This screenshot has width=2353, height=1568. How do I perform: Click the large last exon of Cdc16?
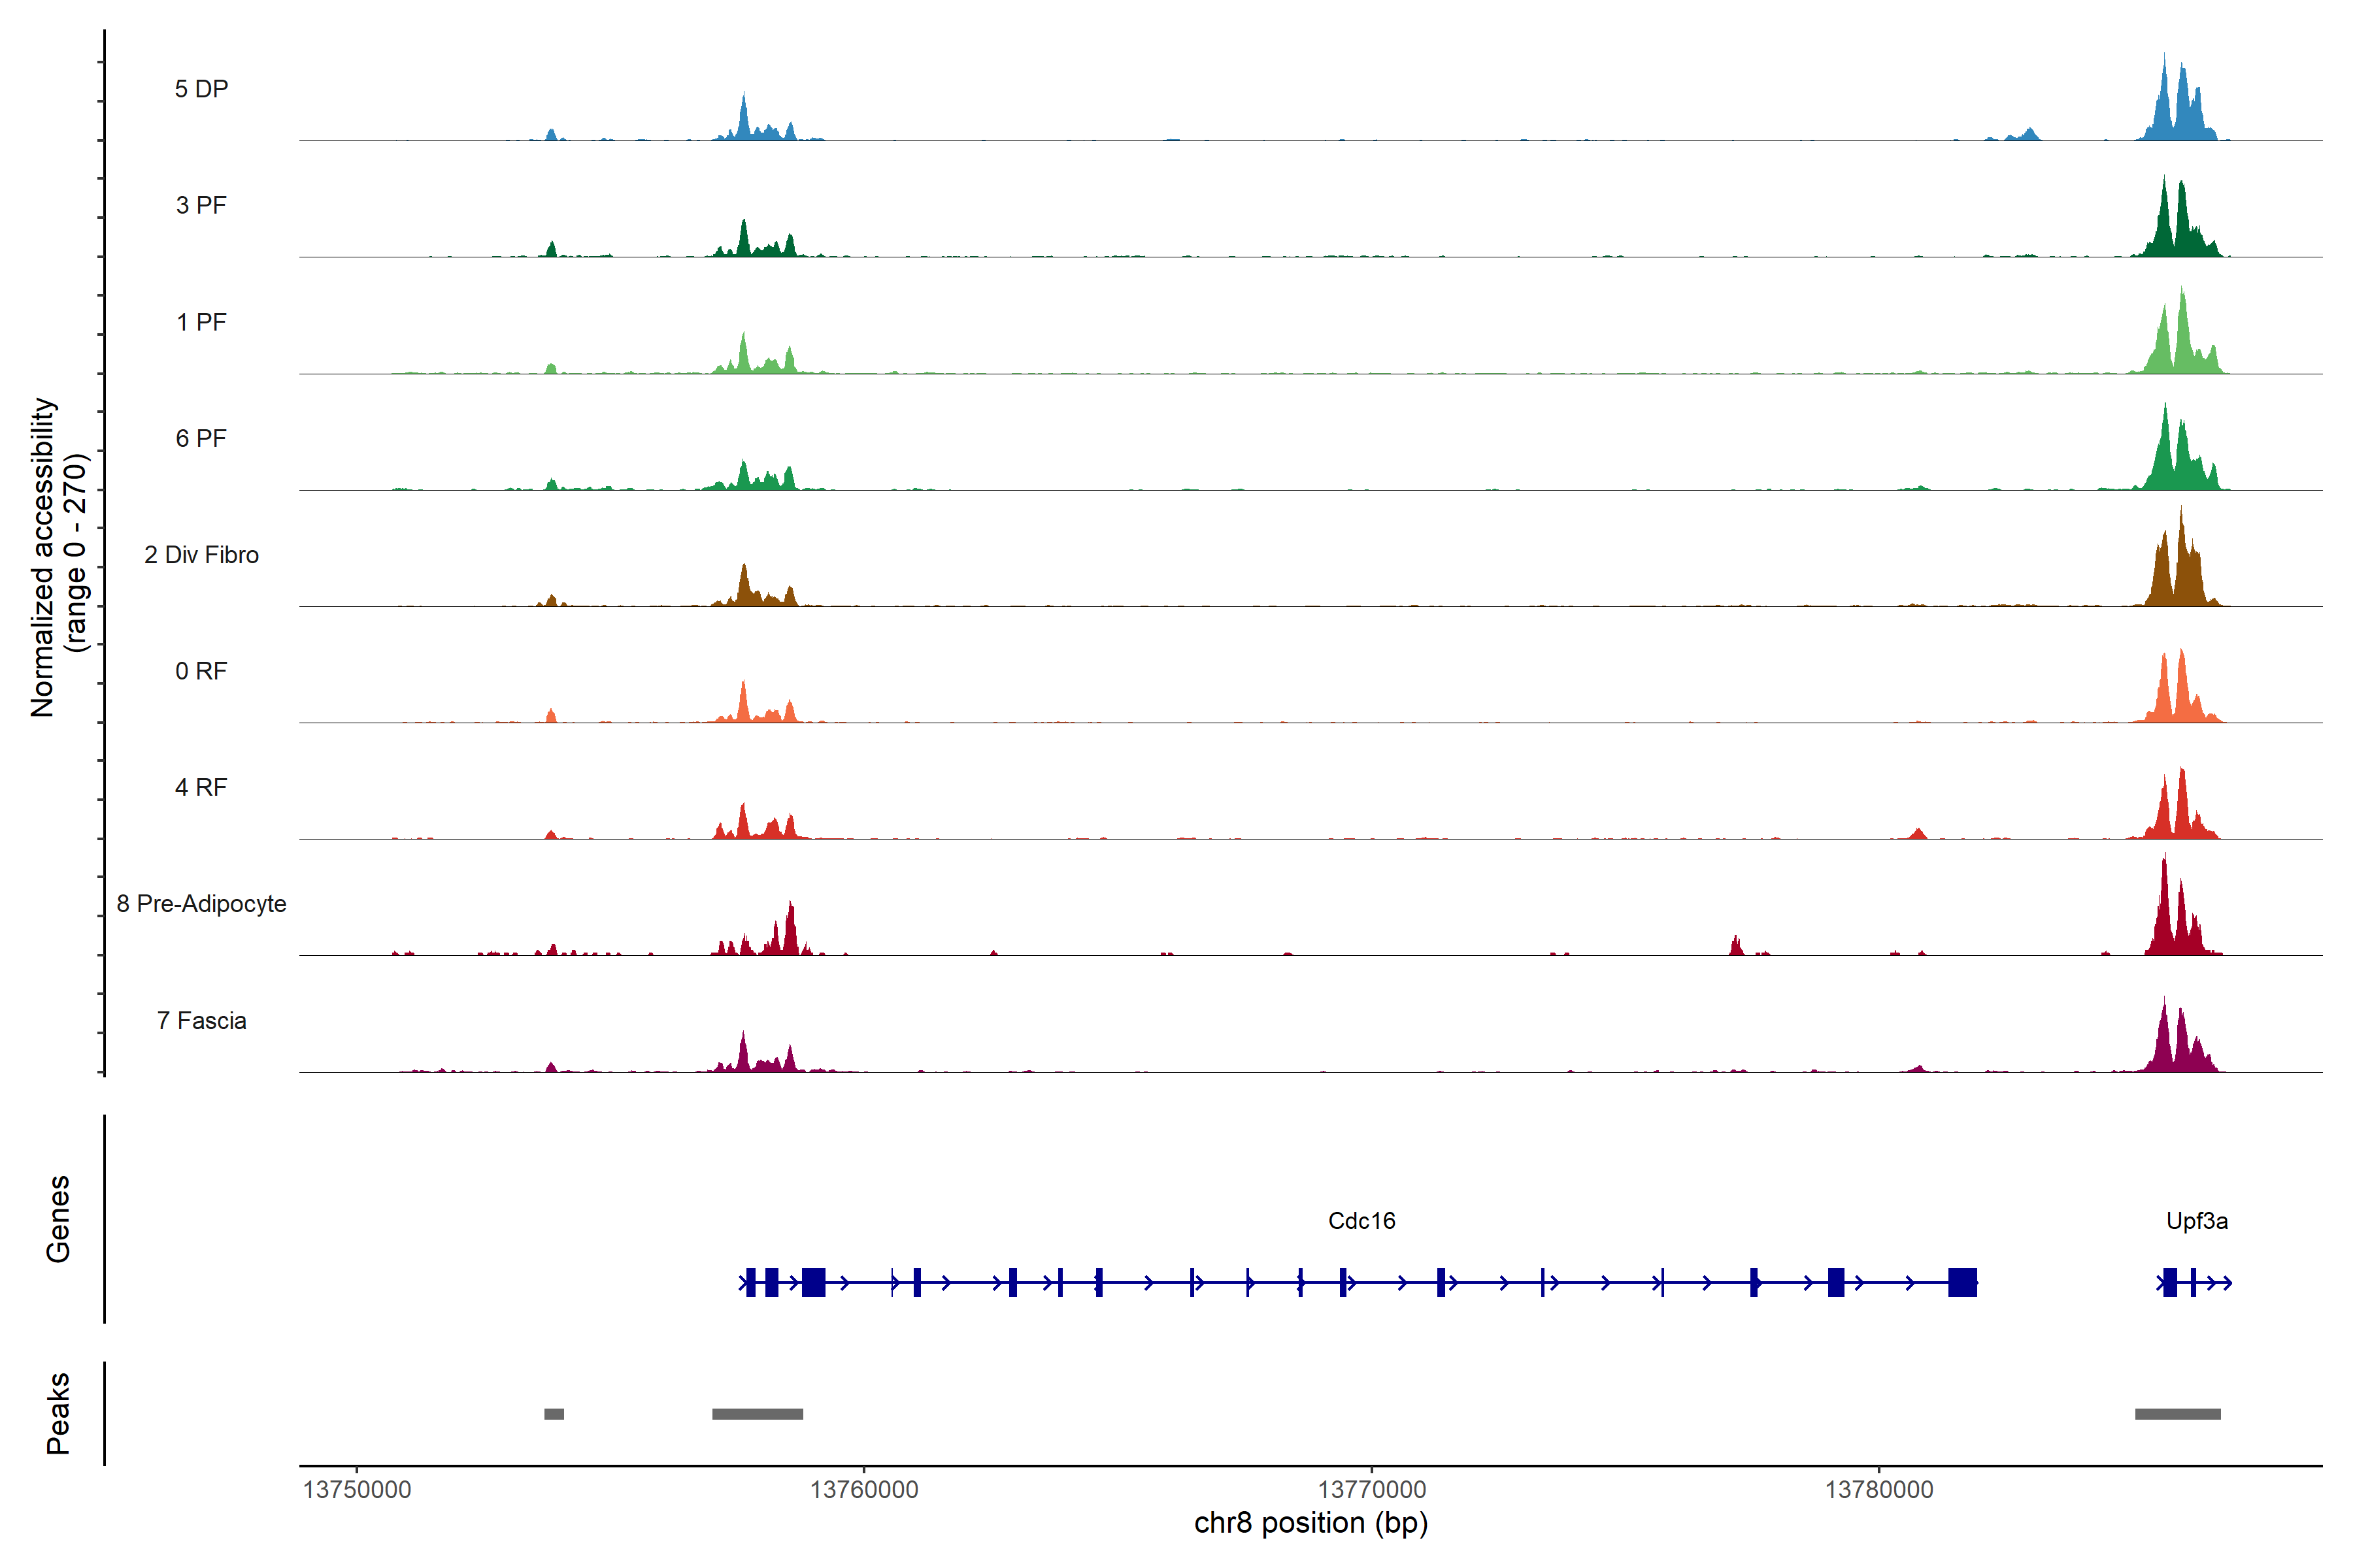point(1962,1282)
